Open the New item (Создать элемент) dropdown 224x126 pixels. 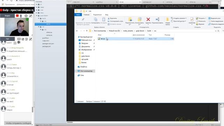pyautogui.click(x=179, y=18)
